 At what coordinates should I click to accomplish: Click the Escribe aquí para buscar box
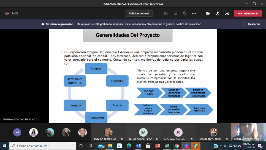[x=43, y=146]
